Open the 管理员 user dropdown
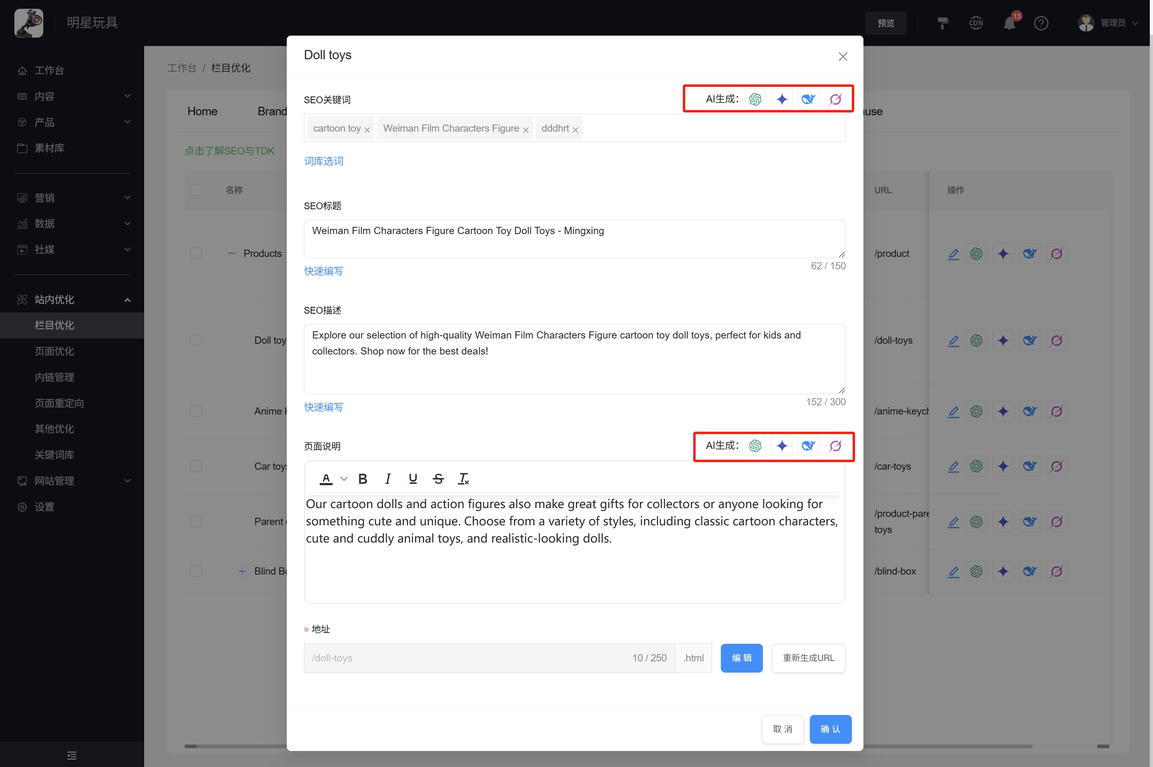Image resolution: width=1153 pixels, height=767 pixels. tap(1107, 23)
